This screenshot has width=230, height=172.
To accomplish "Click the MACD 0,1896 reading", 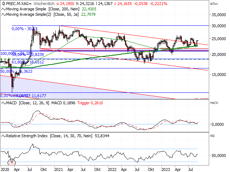I will tap(63, 103).
